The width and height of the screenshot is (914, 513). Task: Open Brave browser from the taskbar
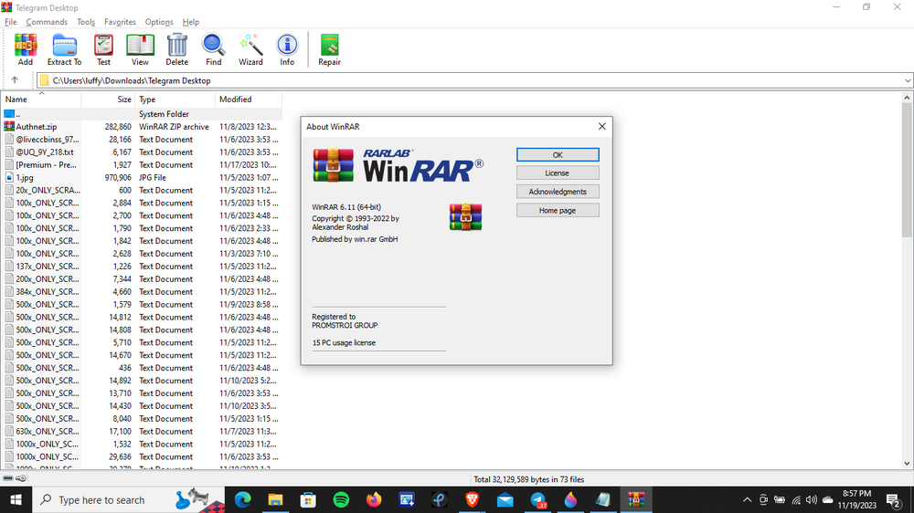(473, 499)
